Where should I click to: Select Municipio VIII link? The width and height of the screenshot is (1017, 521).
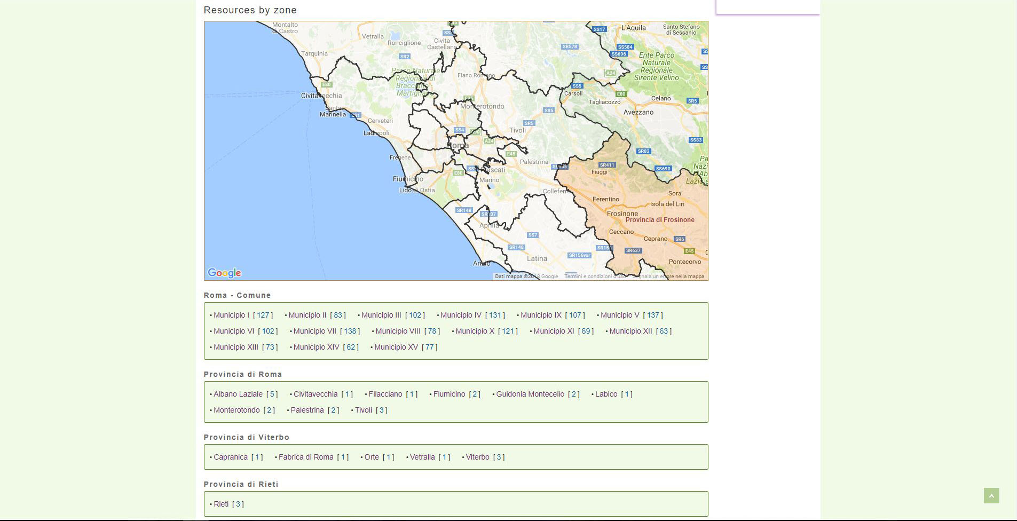(398, 331)
